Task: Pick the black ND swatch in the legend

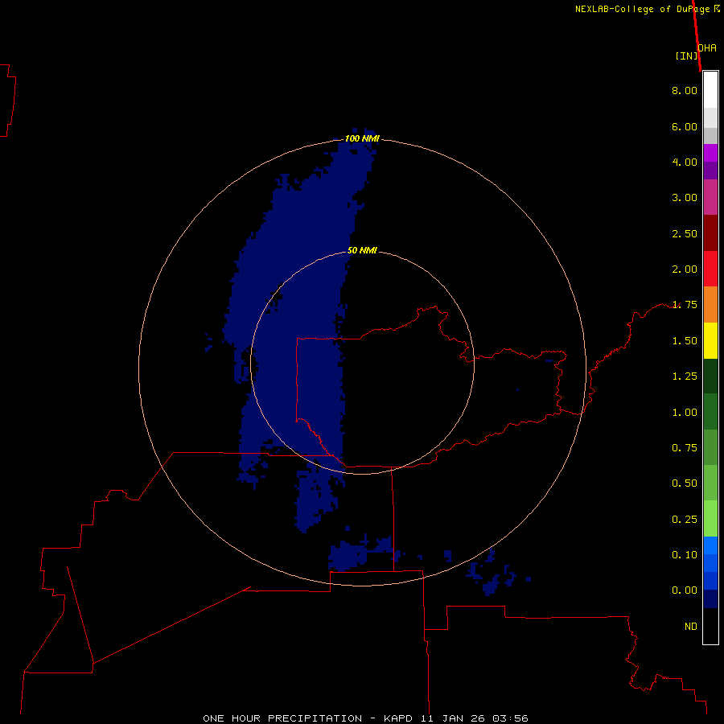Action: point(710,626)
